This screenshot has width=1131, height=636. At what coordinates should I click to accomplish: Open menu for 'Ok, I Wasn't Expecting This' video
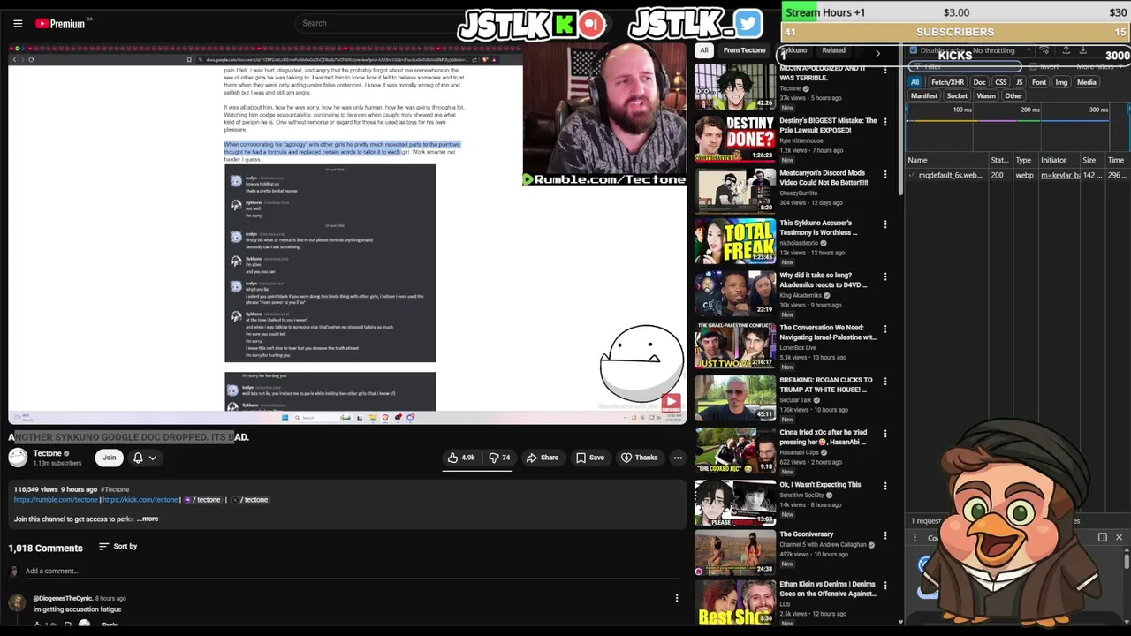[885, 485]
